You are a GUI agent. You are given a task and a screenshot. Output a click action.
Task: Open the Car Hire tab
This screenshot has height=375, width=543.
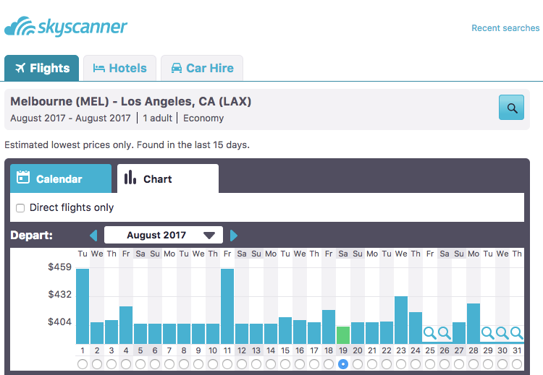pos(202,68)
